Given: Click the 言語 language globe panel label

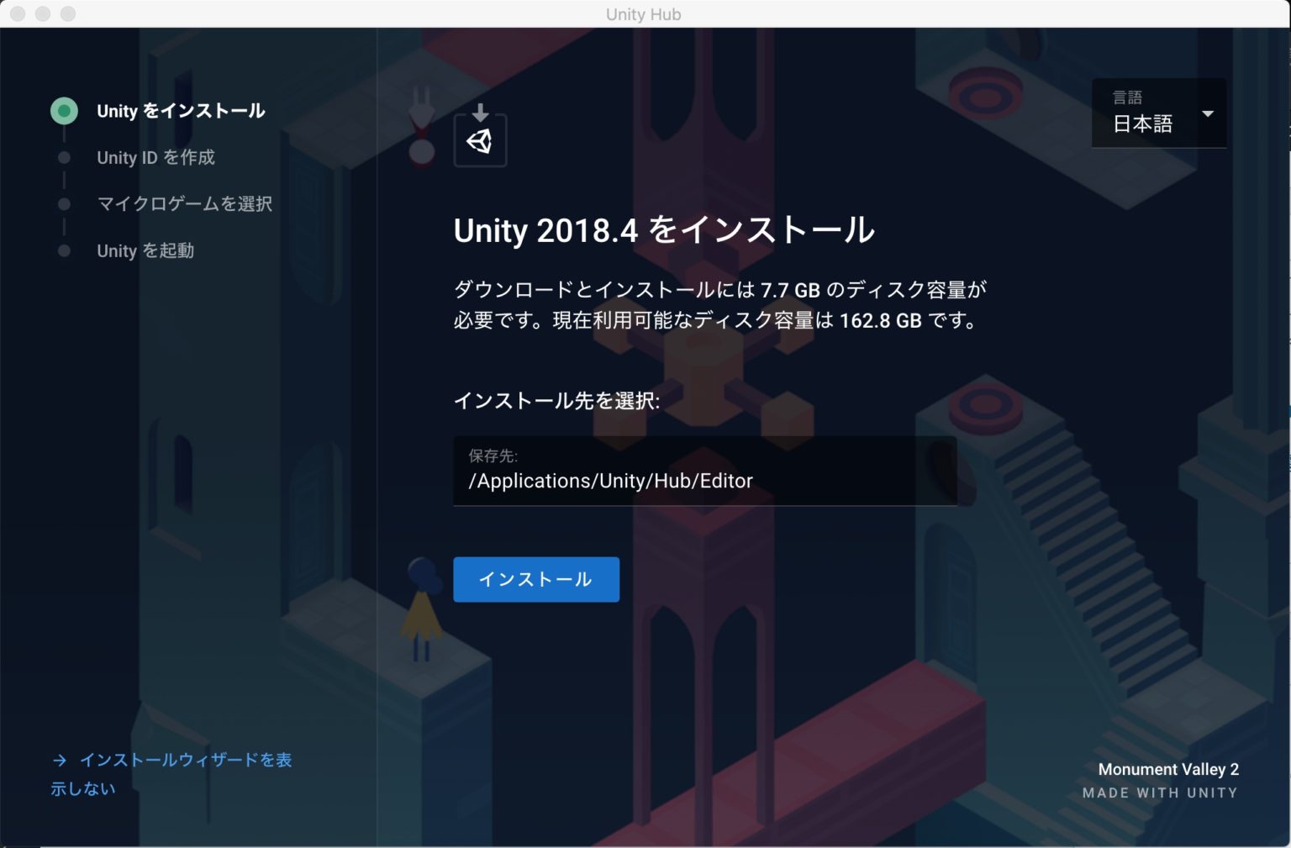Looking at the screenshot, I should [x=1126, y=97].
